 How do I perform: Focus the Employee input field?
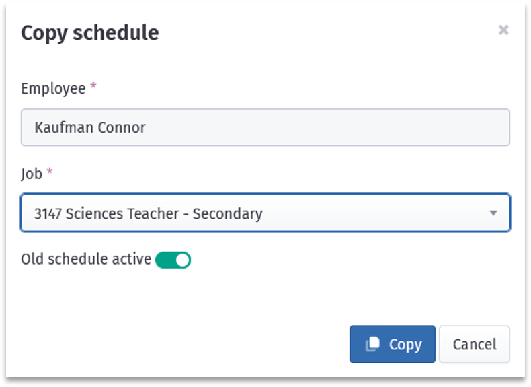(265, 127)
